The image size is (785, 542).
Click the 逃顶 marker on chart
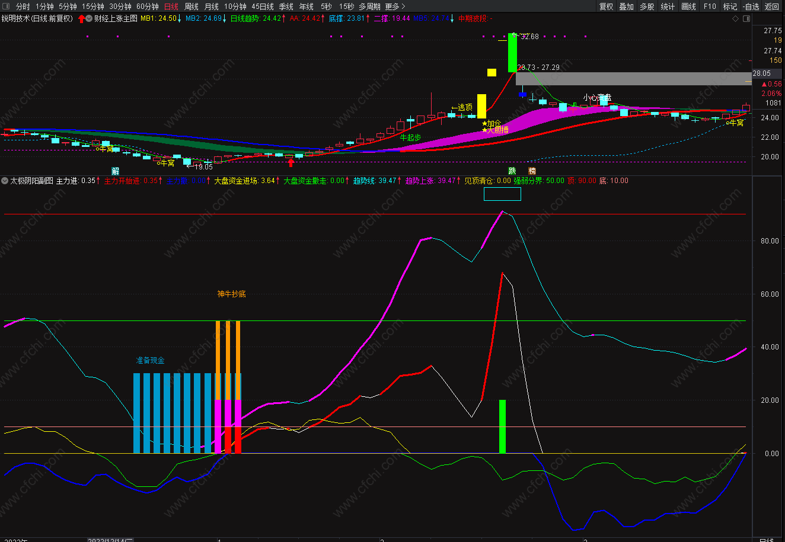(x=462, y=107)
